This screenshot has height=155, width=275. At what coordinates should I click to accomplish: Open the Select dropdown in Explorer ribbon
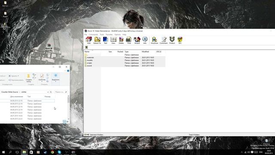pyautogui.click(x=55, y=78)
